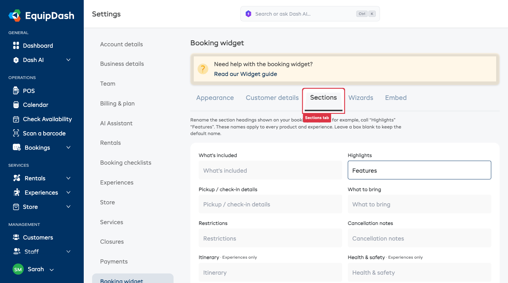Click the Dashboard grid icon

16,46
